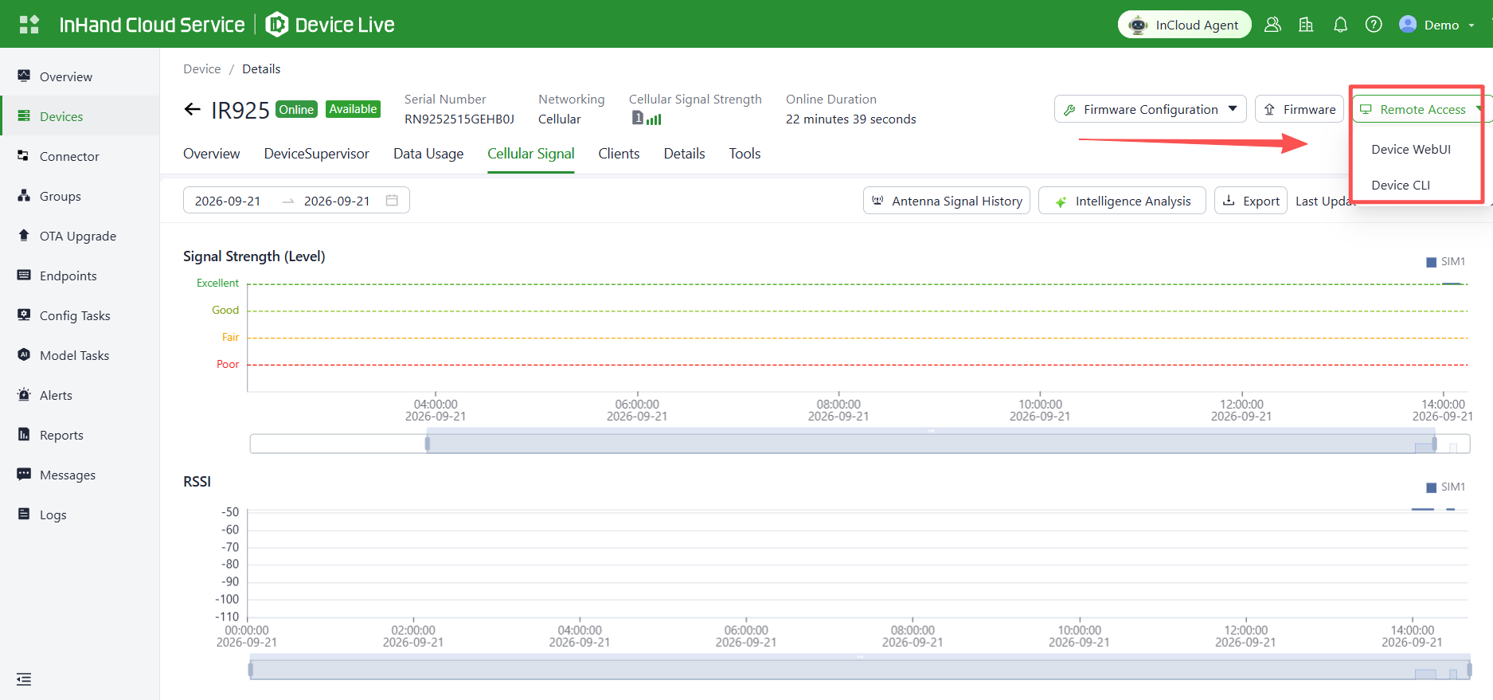Export the cellular signal data
Image resolution: width=1493 pixels, height=700 pixels.
pos(1251,201)
